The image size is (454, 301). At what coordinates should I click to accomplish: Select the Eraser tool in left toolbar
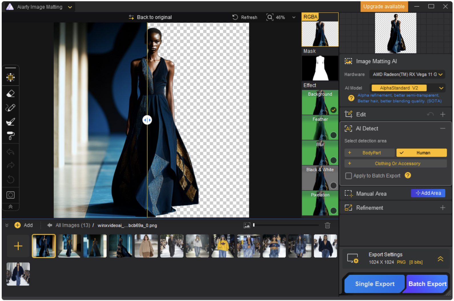11,94
